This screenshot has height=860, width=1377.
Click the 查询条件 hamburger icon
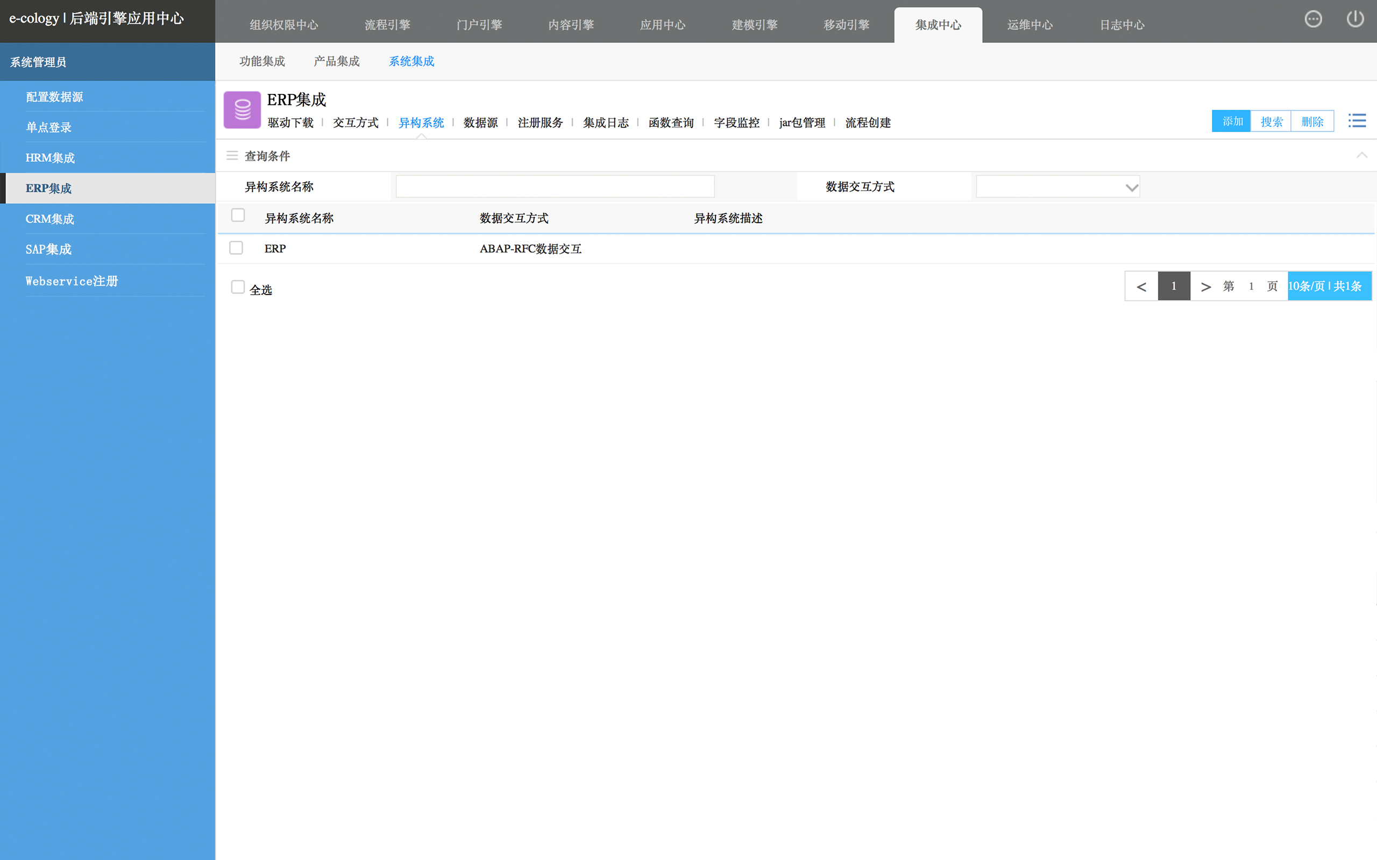click(x=232, y=155)
